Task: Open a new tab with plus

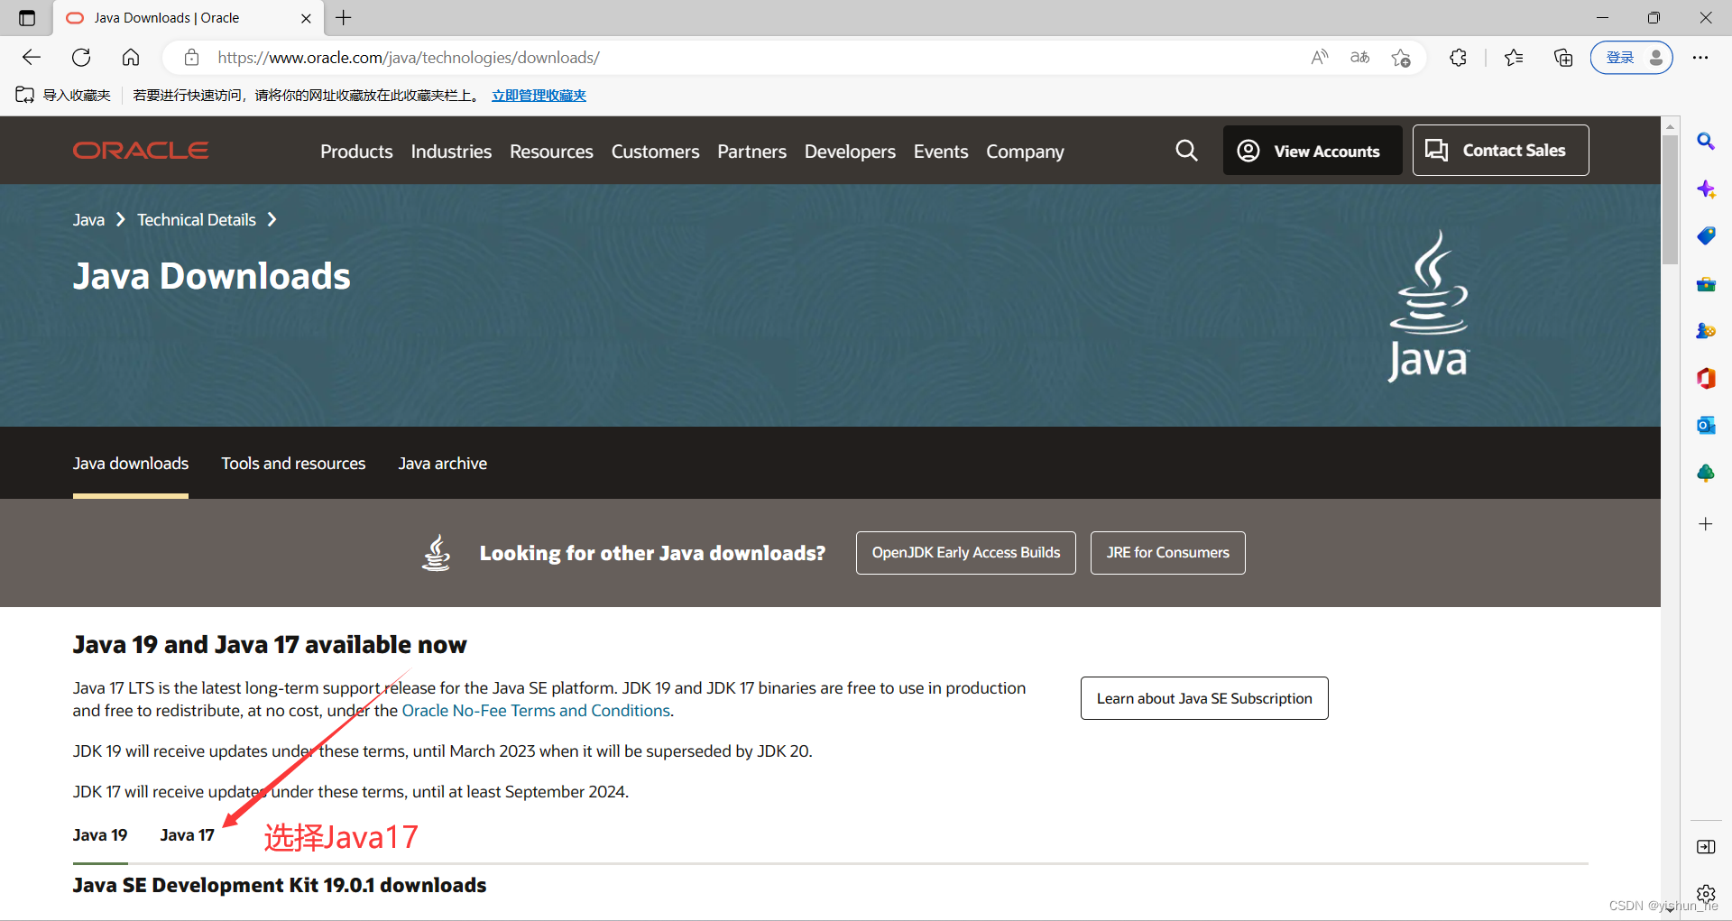Action: (344, 17)
